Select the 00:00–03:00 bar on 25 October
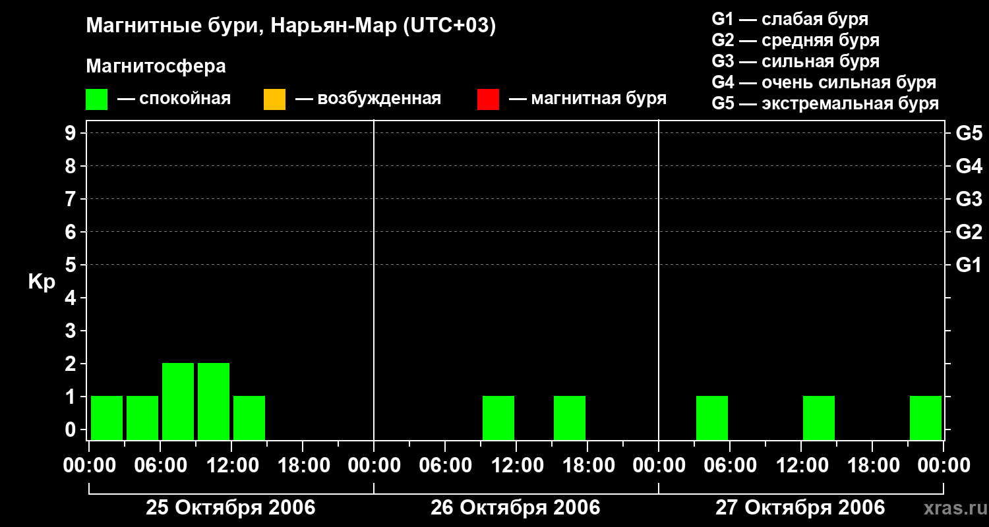 [107, 418]
